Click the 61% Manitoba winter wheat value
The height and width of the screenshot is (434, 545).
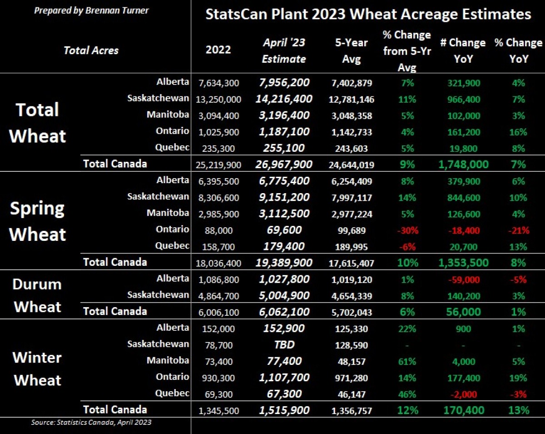pos(407,361)
